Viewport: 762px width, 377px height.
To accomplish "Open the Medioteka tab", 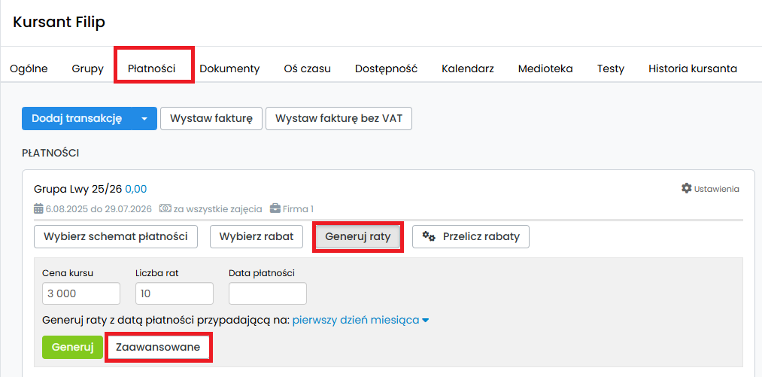I will (x=545, y=68).
